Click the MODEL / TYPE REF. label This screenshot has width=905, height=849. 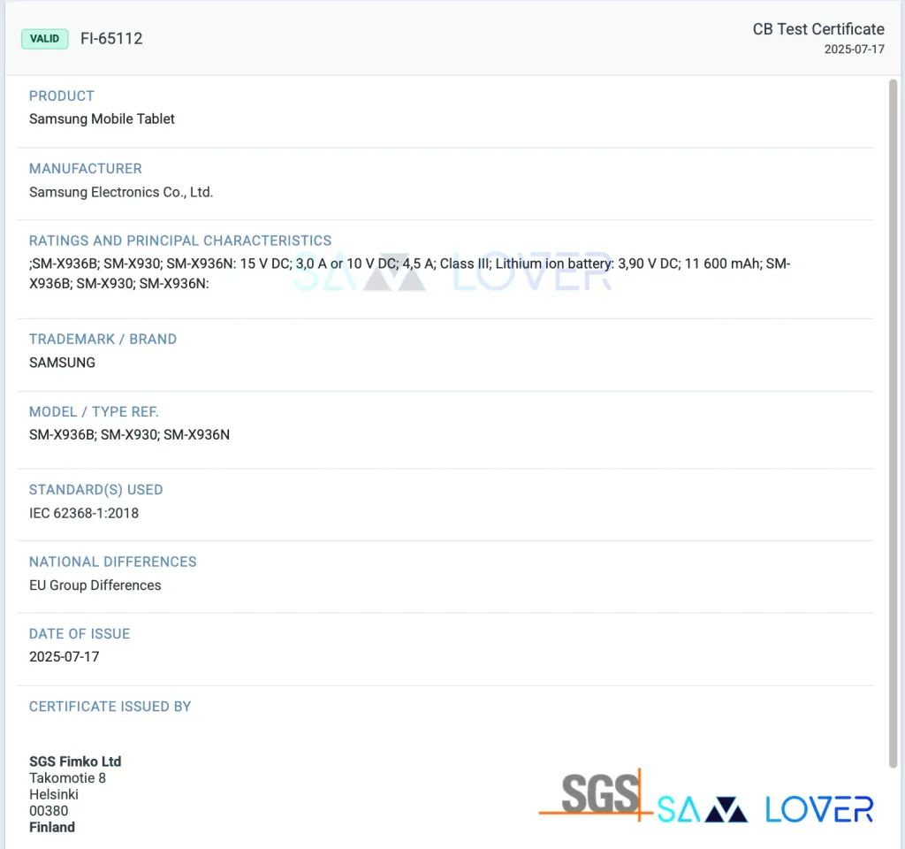coord(94,412)
